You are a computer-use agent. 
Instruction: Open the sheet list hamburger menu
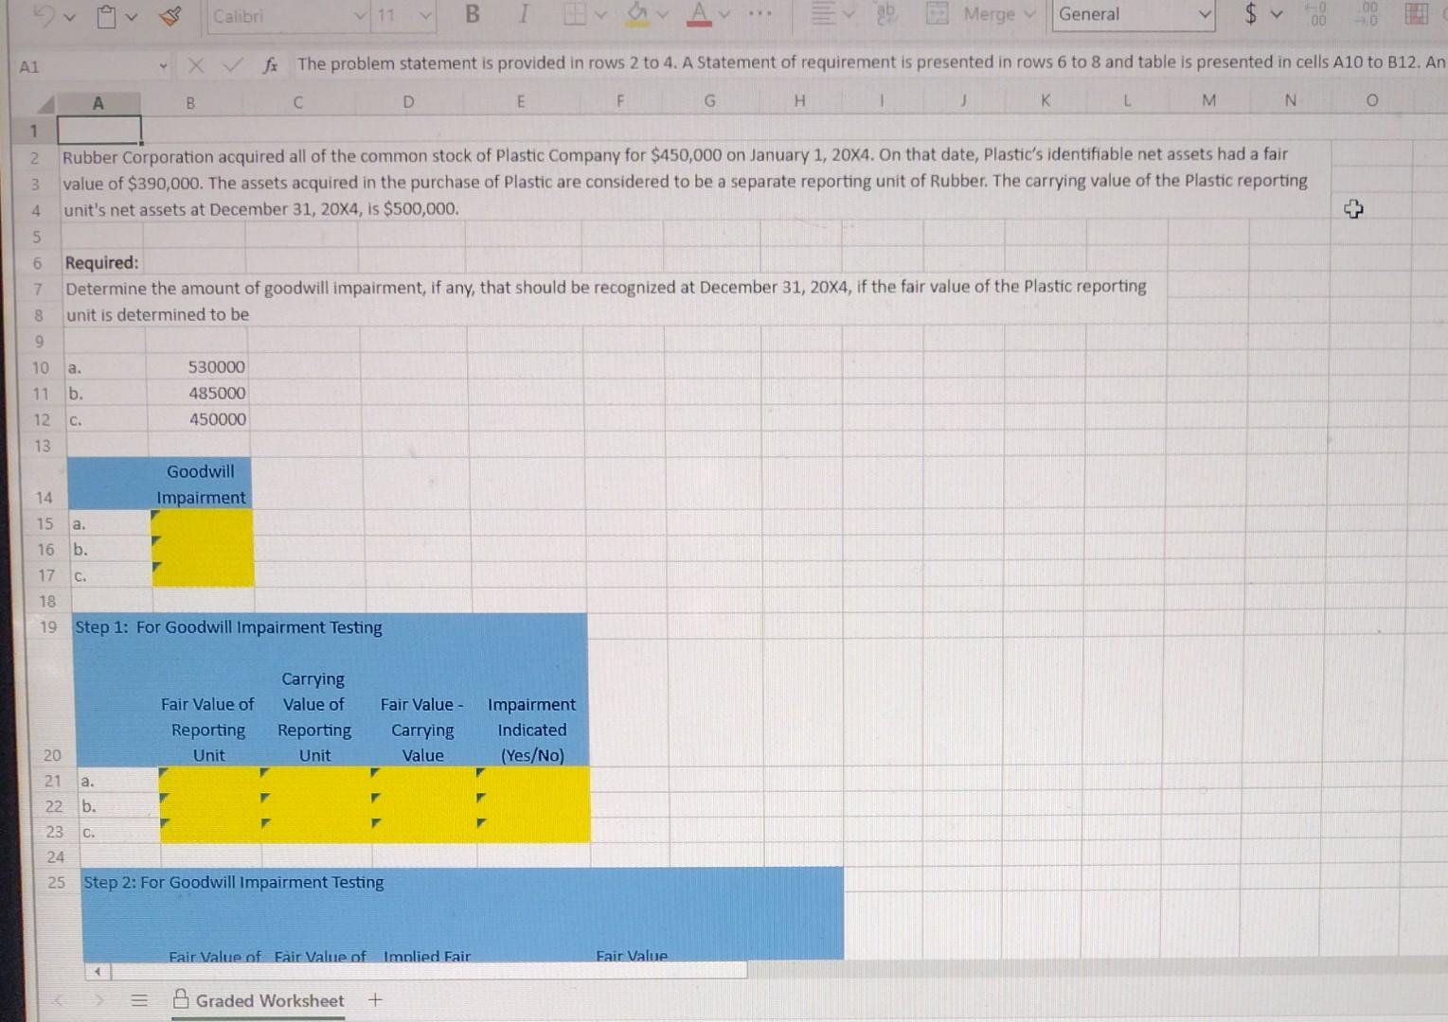139,999
